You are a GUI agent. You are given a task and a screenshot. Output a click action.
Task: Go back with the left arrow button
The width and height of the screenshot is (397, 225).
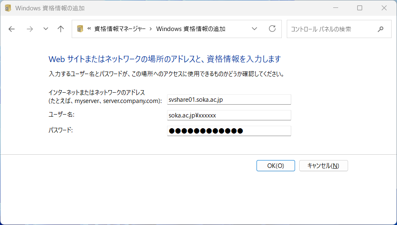pyautogui.click(x=12, y=29)
